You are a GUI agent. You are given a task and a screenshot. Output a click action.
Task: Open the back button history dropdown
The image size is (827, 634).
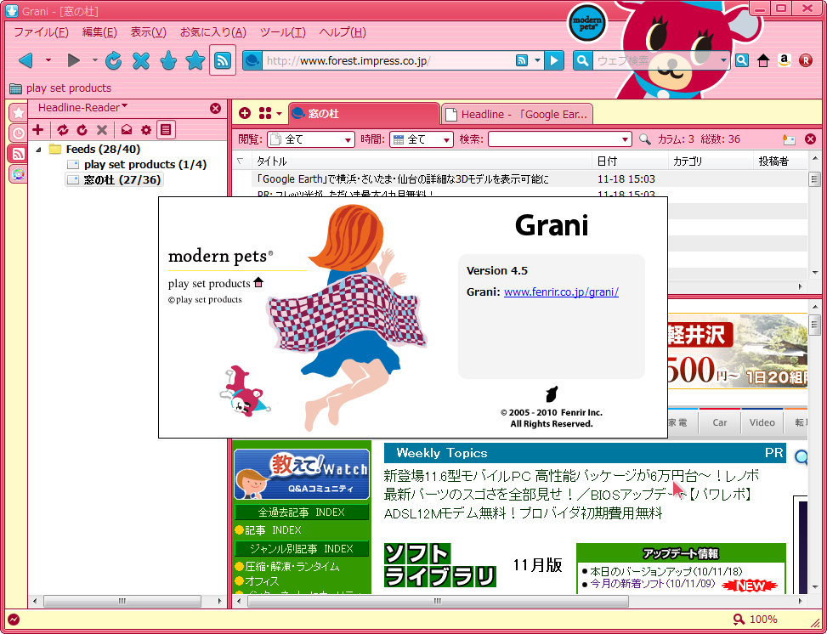click(48, 60)
